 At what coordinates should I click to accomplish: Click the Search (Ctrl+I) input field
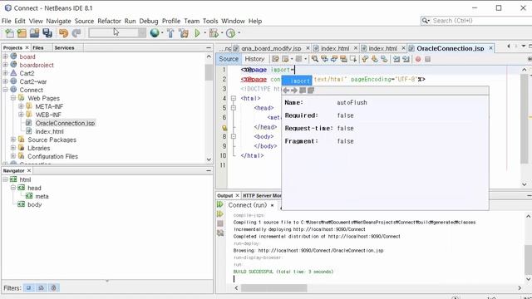coord(480,21)
